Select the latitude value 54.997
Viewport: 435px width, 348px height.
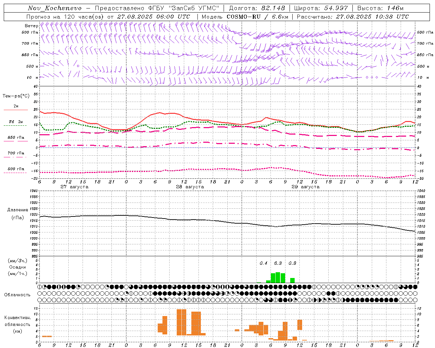336,8
